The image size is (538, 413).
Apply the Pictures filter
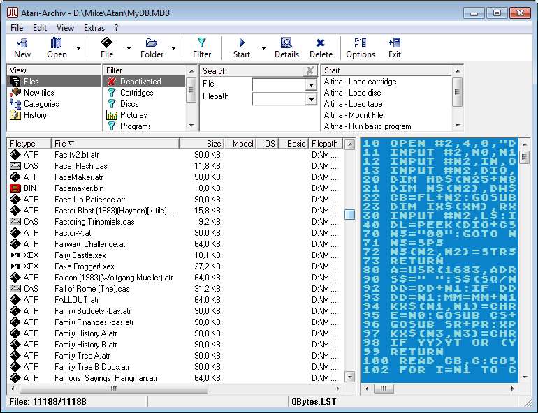pos(145,115)
